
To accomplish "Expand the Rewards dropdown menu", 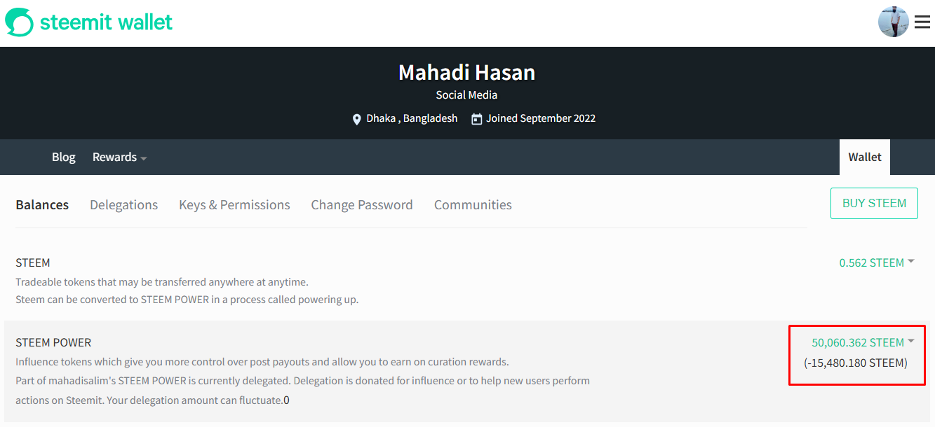I will (x=119, y=157).
